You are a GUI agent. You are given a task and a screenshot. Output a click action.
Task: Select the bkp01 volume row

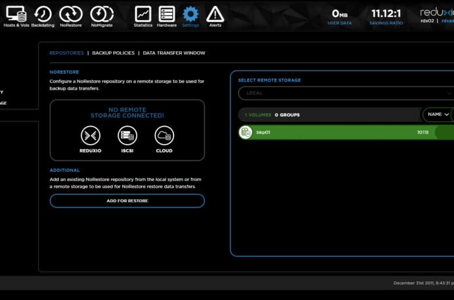(x=346, y=132)
